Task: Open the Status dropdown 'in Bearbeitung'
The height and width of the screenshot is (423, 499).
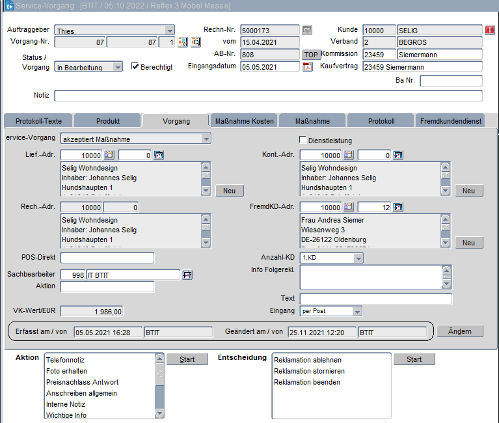Action: pyautogui.click(x=117, y=67)
